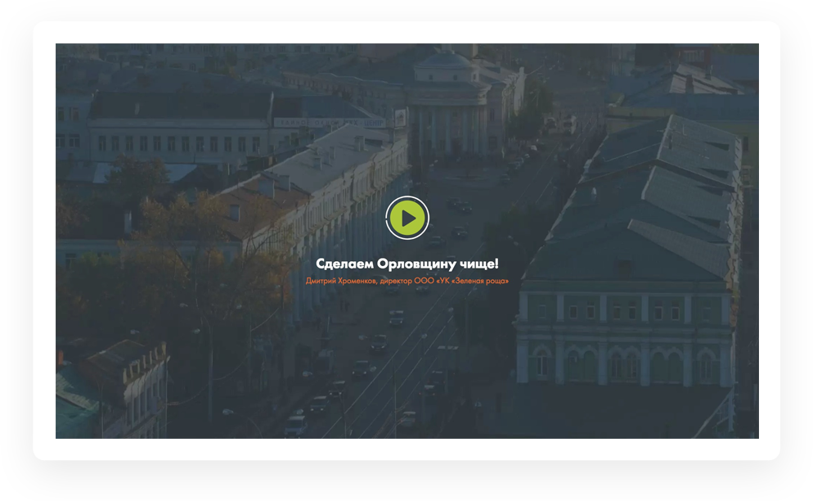This screenshot has width=813, height=501.
Task: Click the abbreviation «ООО» in the caption
Action: (423, 281)
